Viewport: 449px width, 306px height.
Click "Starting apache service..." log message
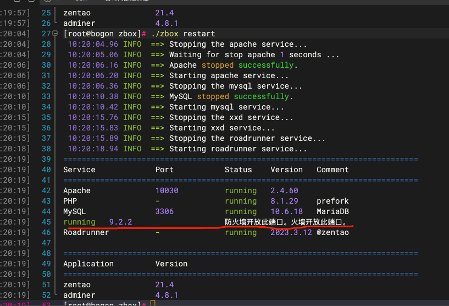(x=229, y=75)
